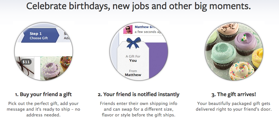Viewport: 279px width, 119px height.
Task: Click the gift tag reading A Gift For You
Action: 133,59
